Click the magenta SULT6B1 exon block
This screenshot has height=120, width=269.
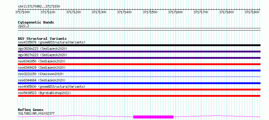tap(153, 117)
